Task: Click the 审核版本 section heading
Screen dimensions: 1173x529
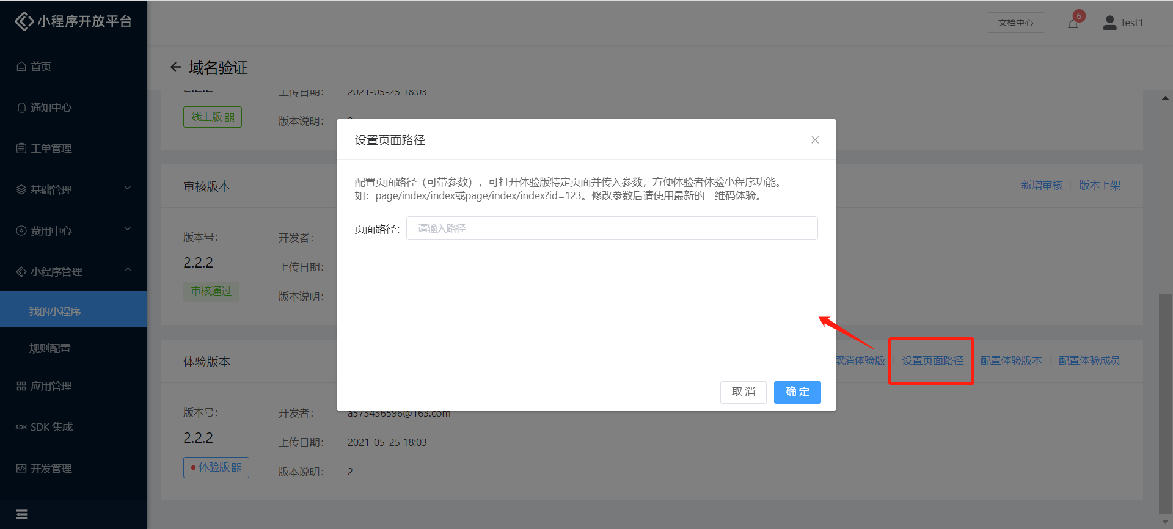Action: coord(206,186)
